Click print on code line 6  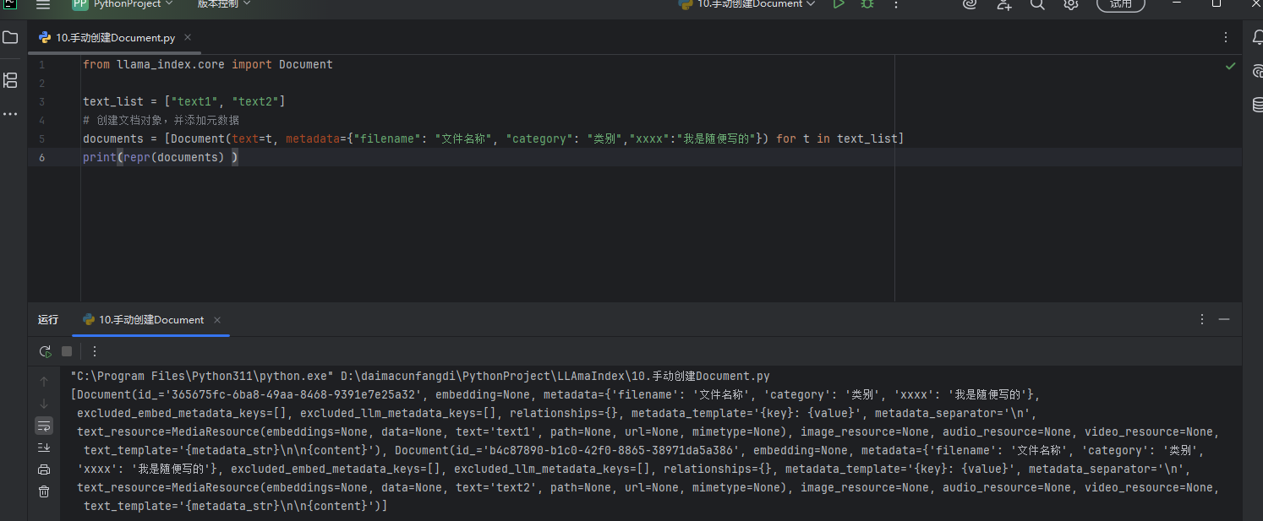(100, 157)
